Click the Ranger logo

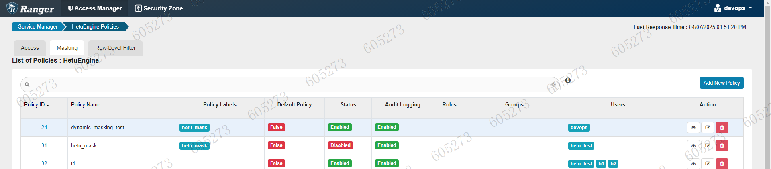[x=30, y=8]
